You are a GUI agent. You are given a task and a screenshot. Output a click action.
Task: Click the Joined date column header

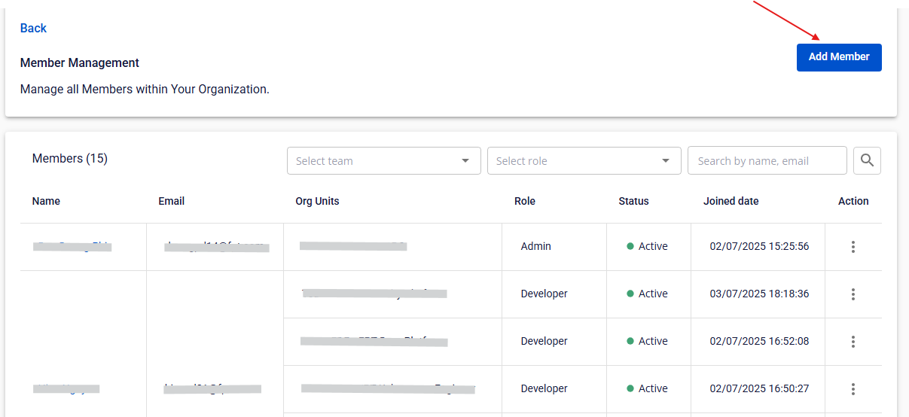tap(731, 201)
